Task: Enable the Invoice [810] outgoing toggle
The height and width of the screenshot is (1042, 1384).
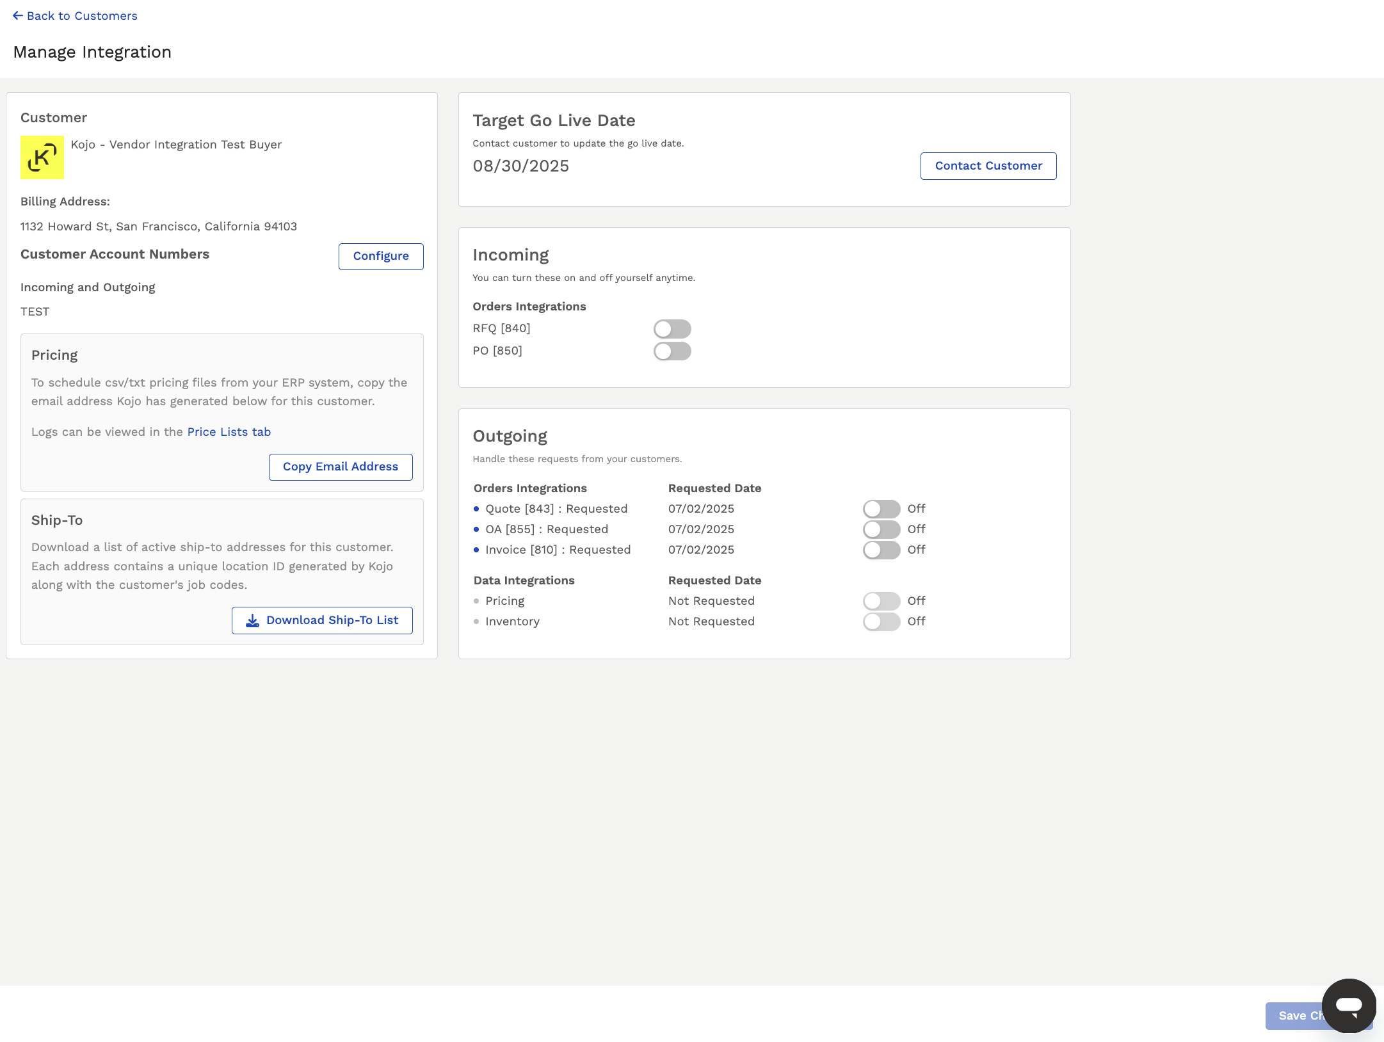Action: click(881, 550)
